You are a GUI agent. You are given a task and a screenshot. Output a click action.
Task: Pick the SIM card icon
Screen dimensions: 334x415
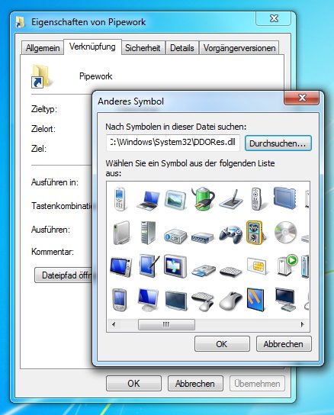click(257, 265)
